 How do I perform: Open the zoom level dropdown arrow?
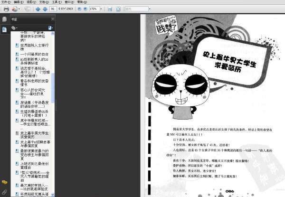[x=101, y=9]
